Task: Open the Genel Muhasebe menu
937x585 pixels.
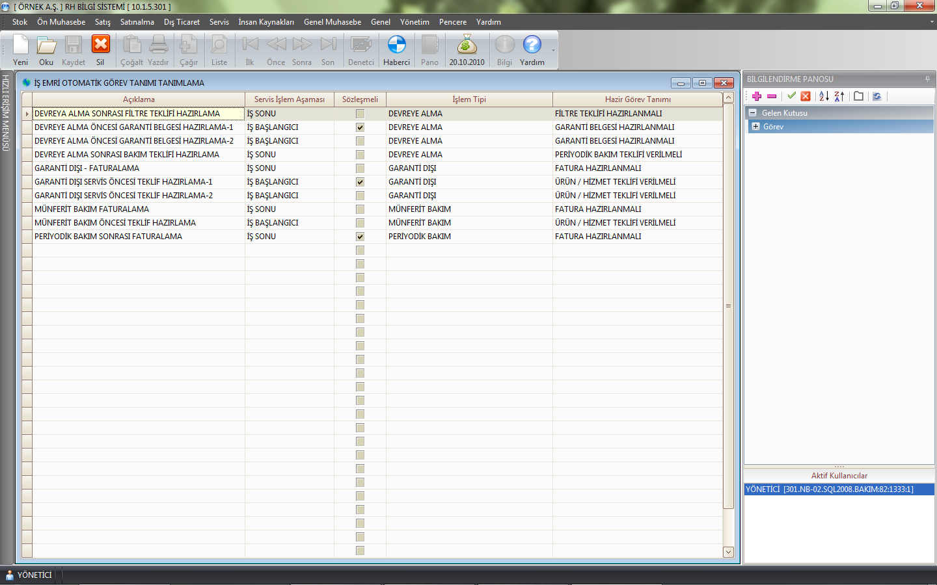Action: coord(332,22)
